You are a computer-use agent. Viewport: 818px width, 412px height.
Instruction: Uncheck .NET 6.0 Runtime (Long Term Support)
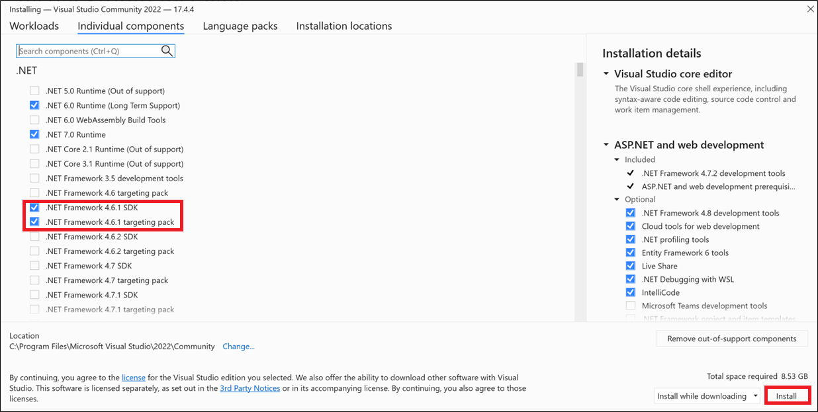tap(34, 105)
